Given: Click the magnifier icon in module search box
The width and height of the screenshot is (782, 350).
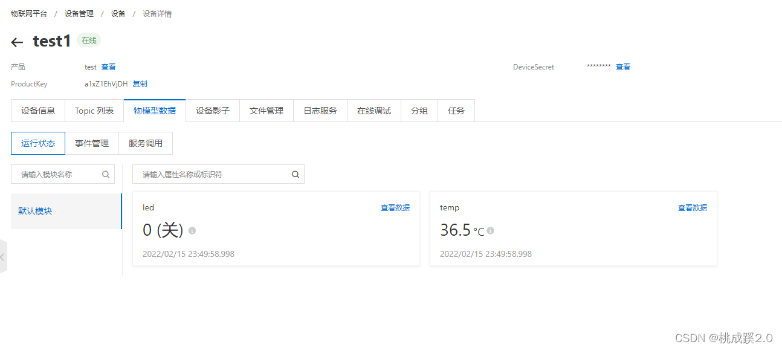Looking at the screenshot, I should tap(106, 174).
